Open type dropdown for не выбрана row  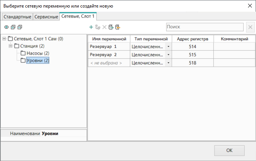pos(168,63)
